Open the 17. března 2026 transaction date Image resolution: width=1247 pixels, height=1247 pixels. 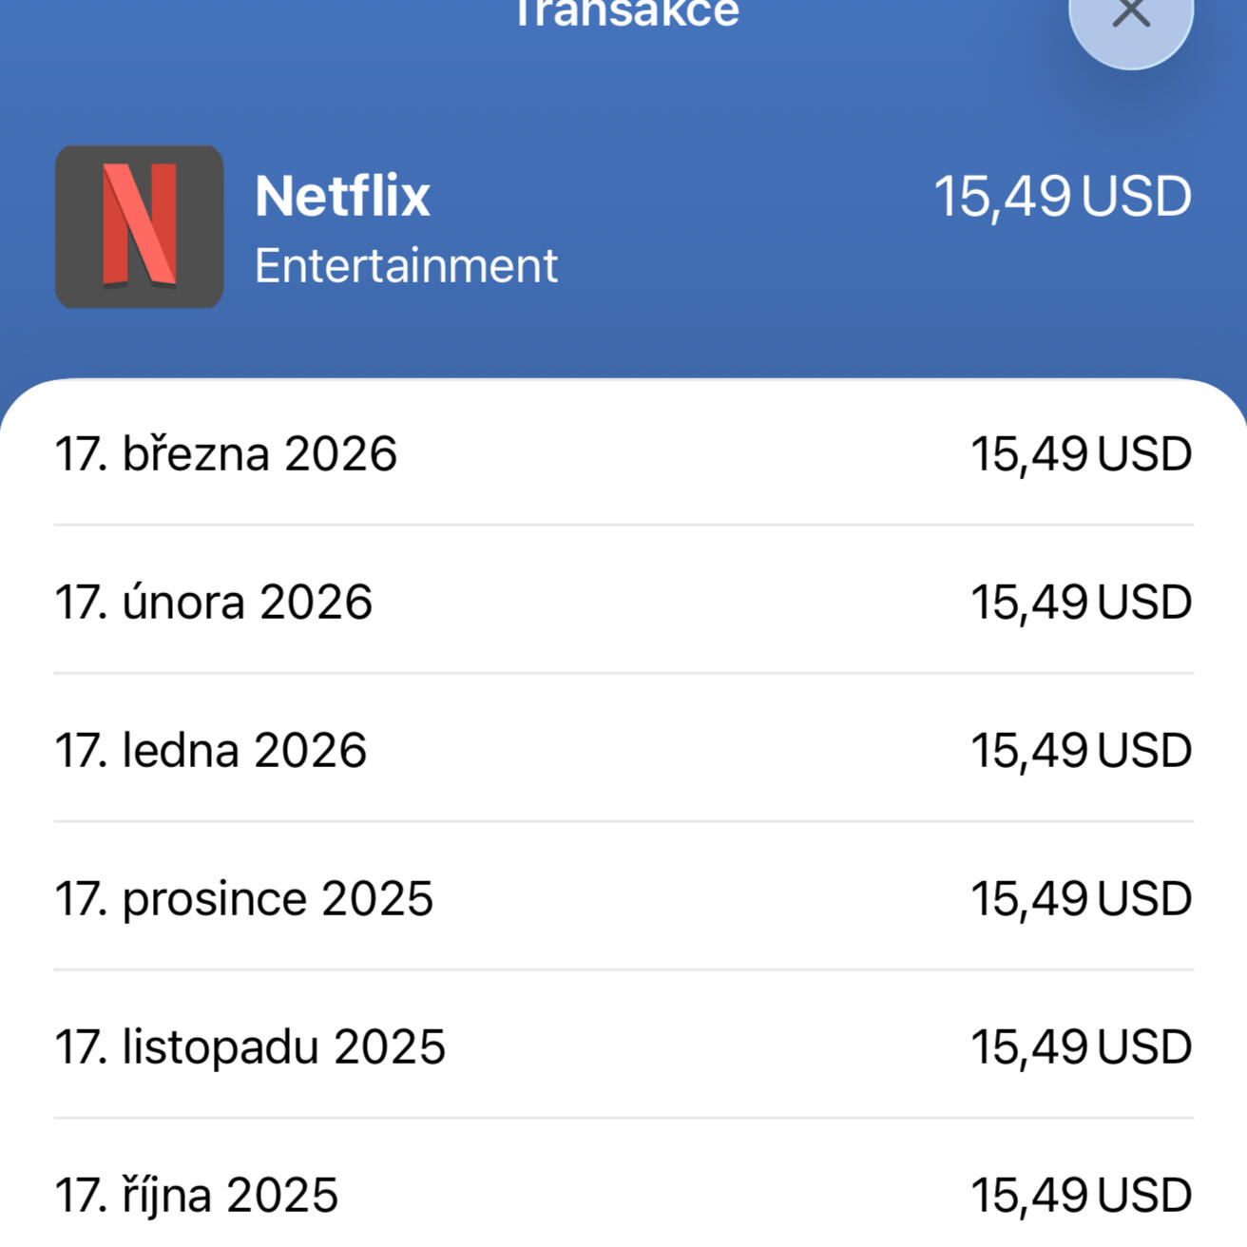pos(225,453)
